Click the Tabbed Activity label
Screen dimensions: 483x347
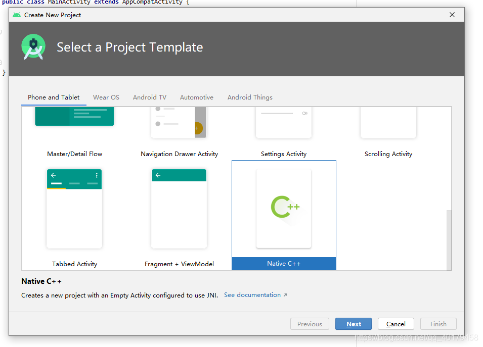(x=74, y=264)
